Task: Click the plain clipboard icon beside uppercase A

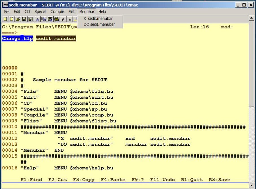Action: coord(56,19)
